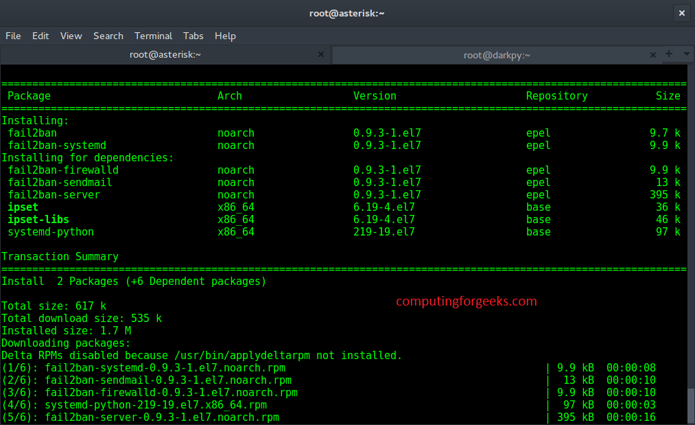Close the root@asterisk tab
Screen dimensions: 695x425
(x=321, y=54)
